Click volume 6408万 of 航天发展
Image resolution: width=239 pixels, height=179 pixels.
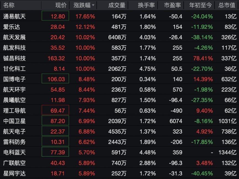(117, 37)
